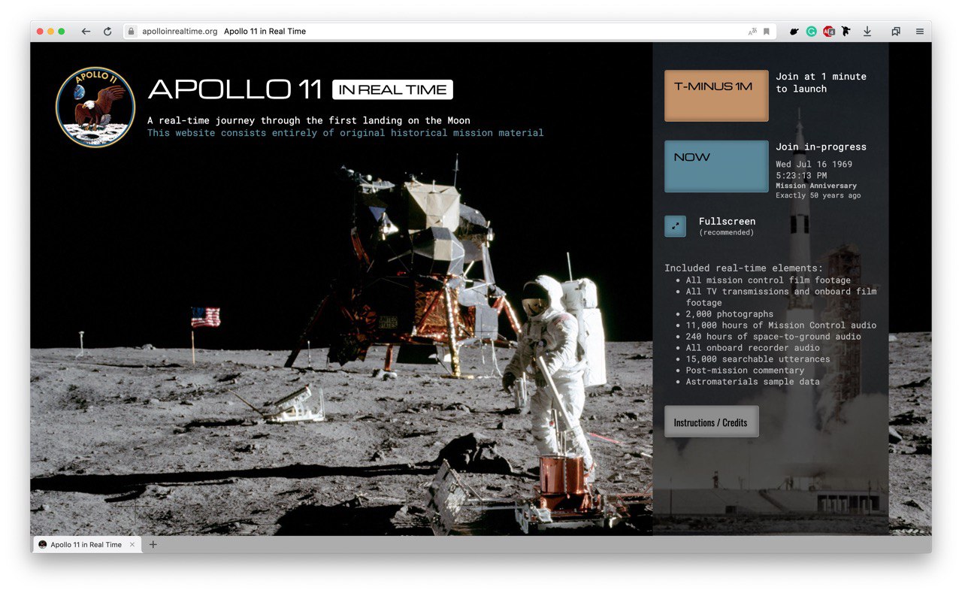Click 'All mission control film footage' item
The height and width of the screenshot is (593, 962).
[x=768, y=280]
